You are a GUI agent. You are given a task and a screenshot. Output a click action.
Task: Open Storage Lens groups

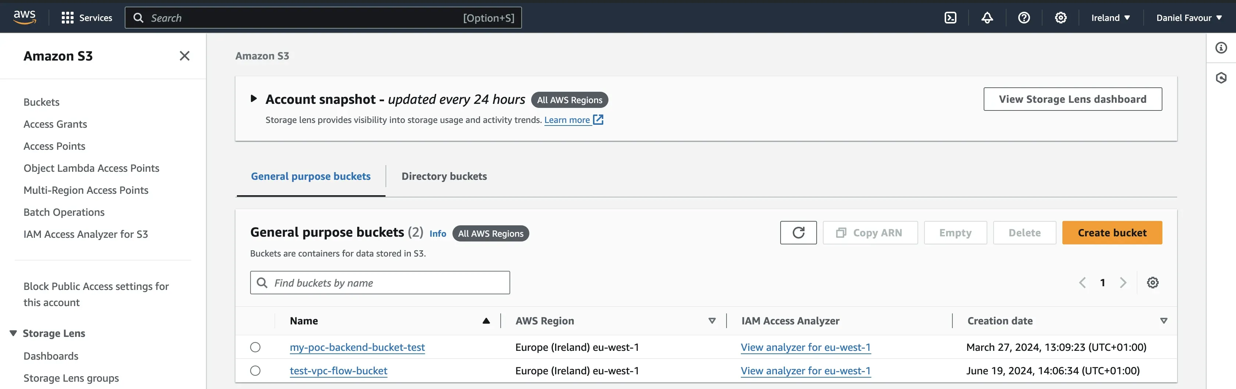pyautogui.click(x=71, y=378)
